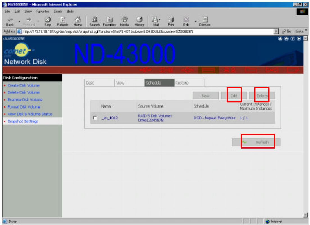Image resolution: width=310 pixels, height=225 pixels.
Task: Open the File menu
Action: (7, 11)
